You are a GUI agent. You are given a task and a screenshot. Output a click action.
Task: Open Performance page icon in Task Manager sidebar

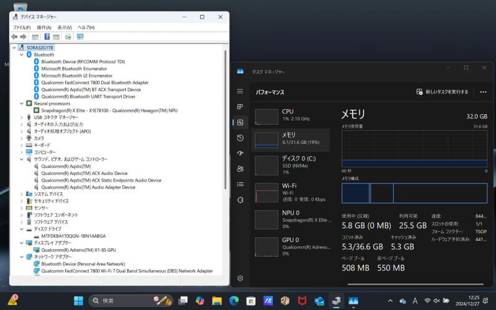point(240,122)
